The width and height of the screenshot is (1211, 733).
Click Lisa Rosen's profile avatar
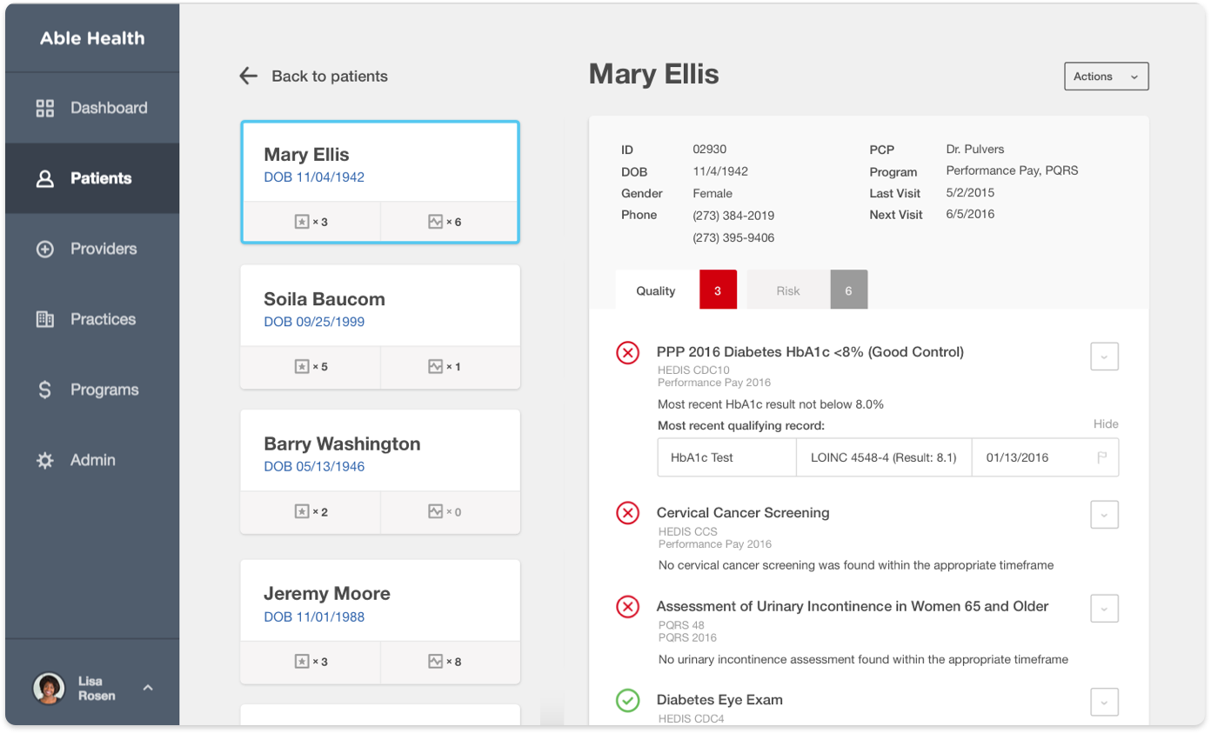click(49, 688)
